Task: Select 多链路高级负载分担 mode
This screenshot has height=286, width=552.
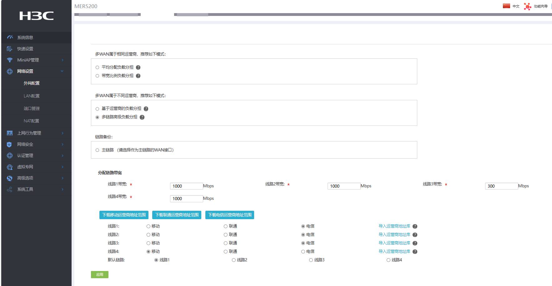Action: (97, 117)
